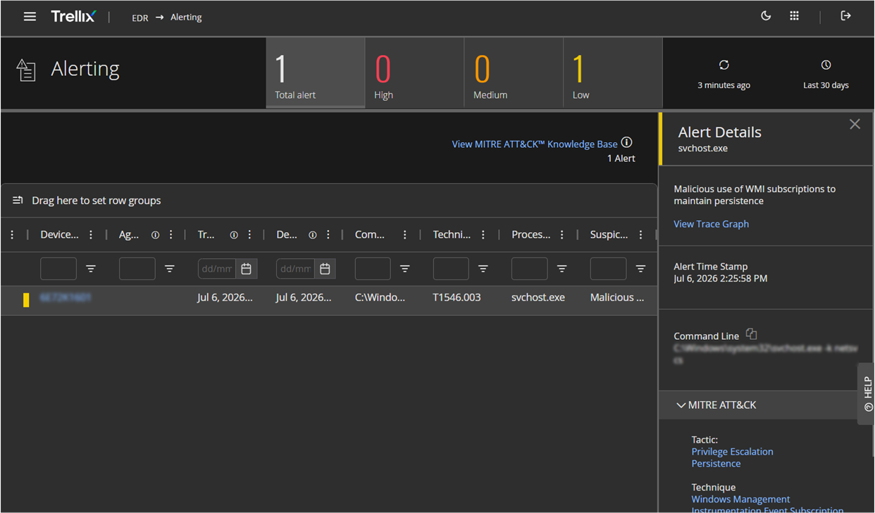
Task: Open Device column options menu
Action: click(x=91, y=235)
